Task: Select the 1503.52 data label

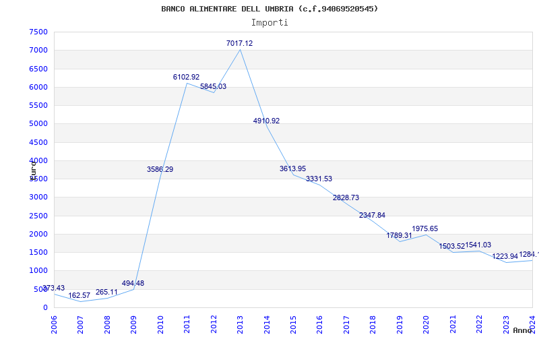Action: [x=451, y=246]
